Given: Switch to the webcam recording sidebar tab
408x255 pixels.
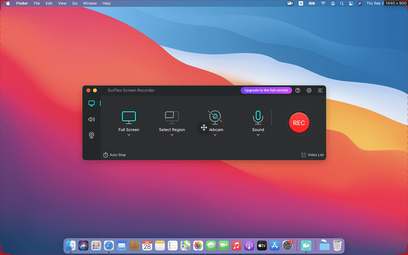Looking at the screenshot, I should (91, 135).
